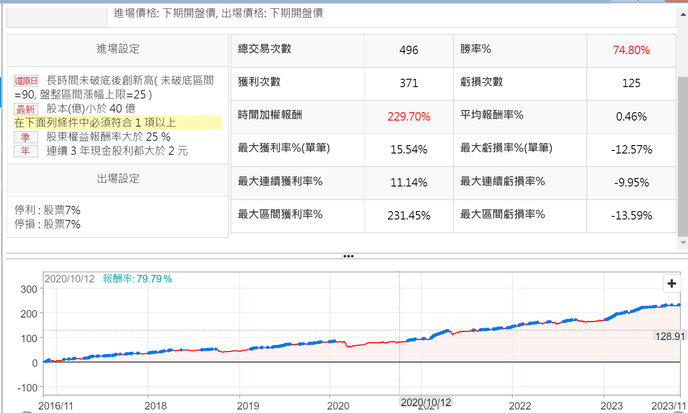The width and height of the screenshot is (688, 413).
Task: Click the 停利: 股票7% exit setting
Action: 48,210
